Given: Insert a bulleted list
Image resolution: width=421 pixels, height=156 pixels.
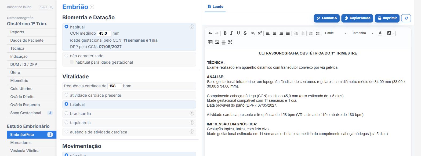Looking at the screenshot, I should [318, 33].
